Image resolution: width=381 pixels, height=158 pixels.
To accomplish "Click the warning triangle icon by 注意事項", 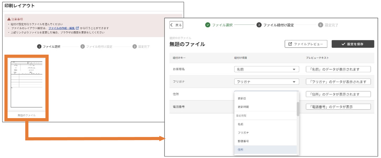I will (9, 19).
